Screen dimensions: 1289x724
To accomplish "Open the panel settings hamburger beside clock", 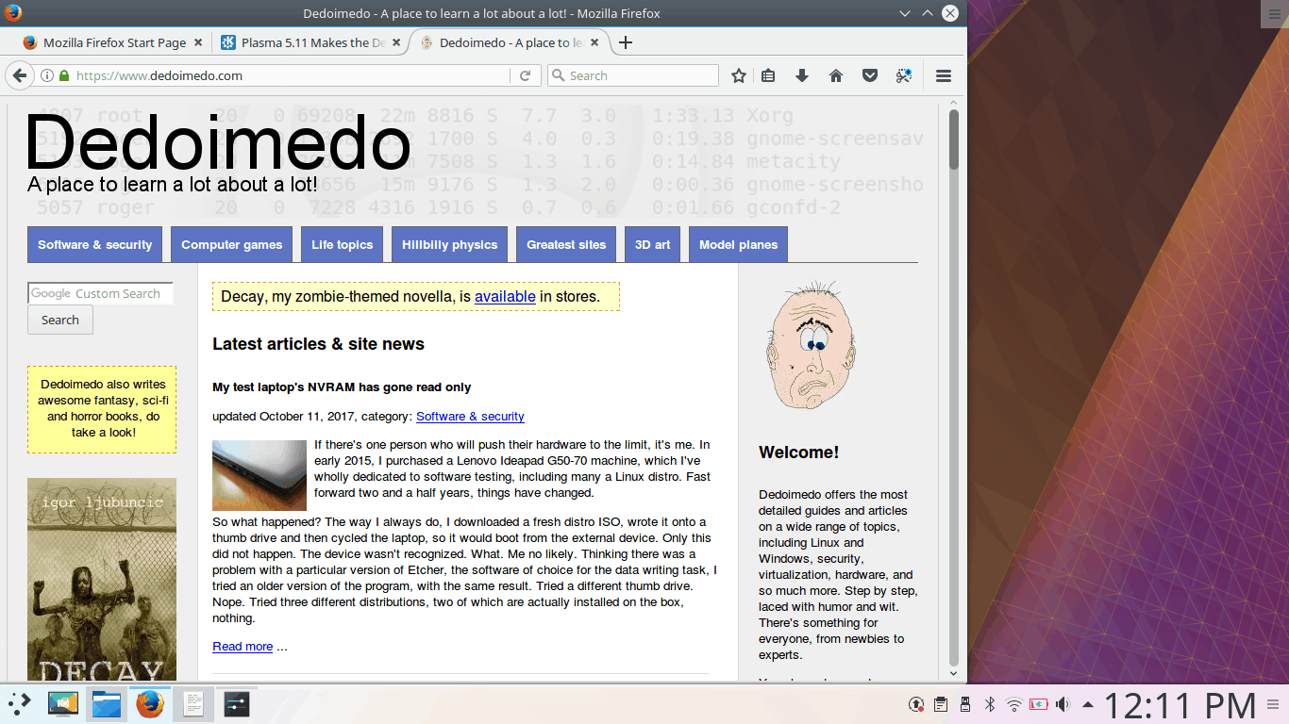I will [x=1274, y=705].
